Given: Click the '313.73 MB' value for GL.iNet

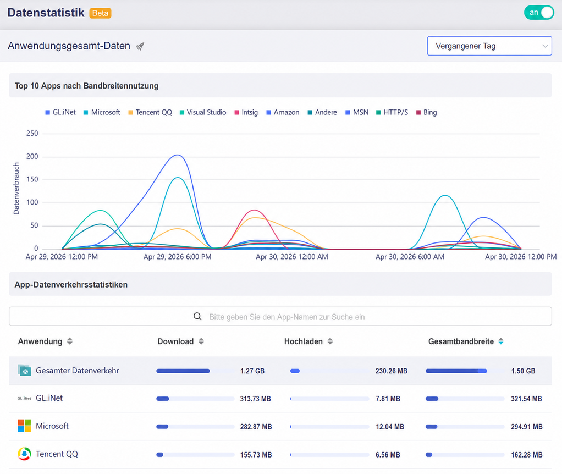Looking at the screenshot, I should (x=256, y=399).
